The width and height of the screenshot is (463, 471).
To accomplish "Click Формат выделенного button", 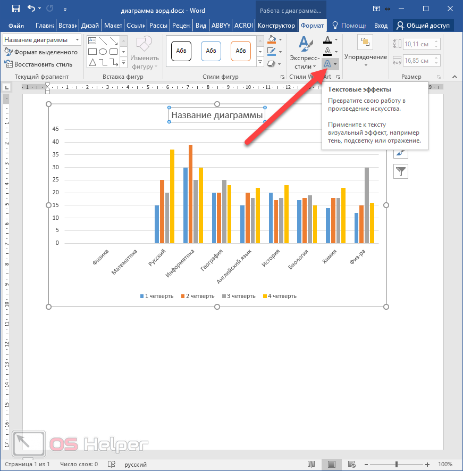I will 41,52.
